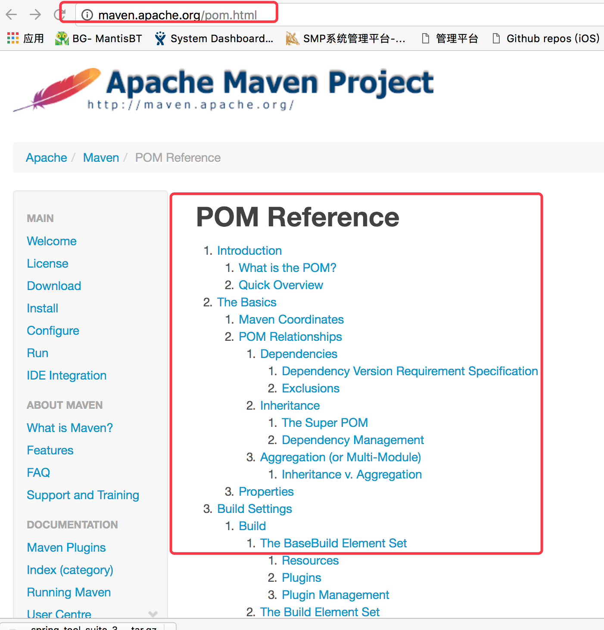Click the Apache Maven Project logo
The image size is (604, 630).
point(224,89)
